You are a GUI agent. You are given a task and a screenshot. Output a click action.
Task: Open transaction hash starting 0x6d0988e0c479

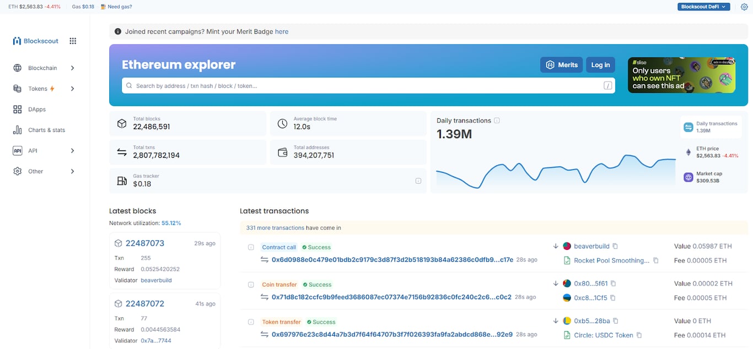coord(392,260)
